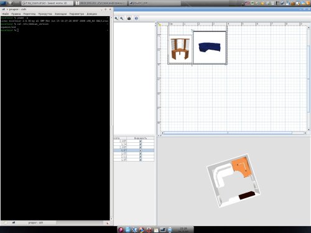Click the pink round icon in the bottom dock

point(121,229)
